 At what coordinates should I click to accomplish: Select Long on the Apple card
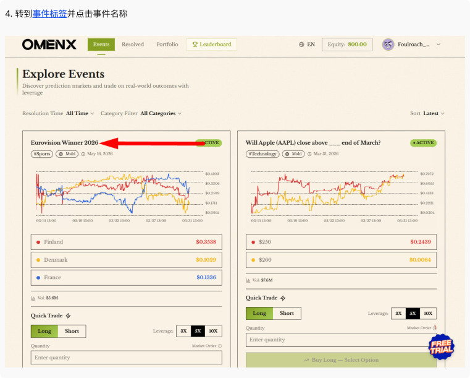pos(259,313)
